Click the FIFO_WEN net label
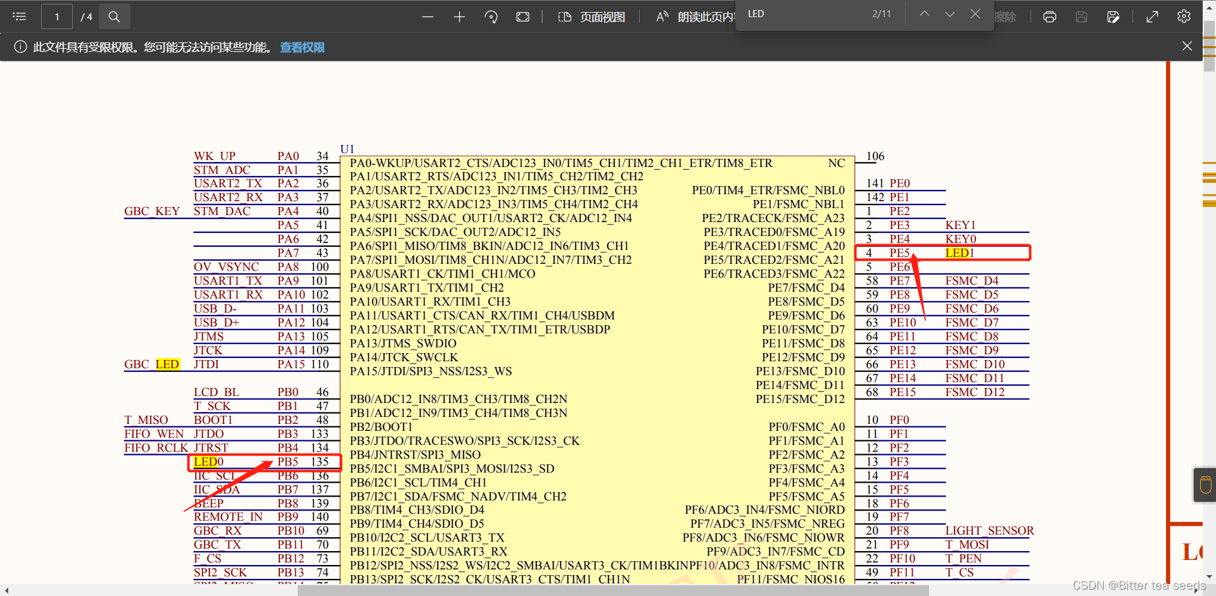1216x596 pixels. coord(154,434)
